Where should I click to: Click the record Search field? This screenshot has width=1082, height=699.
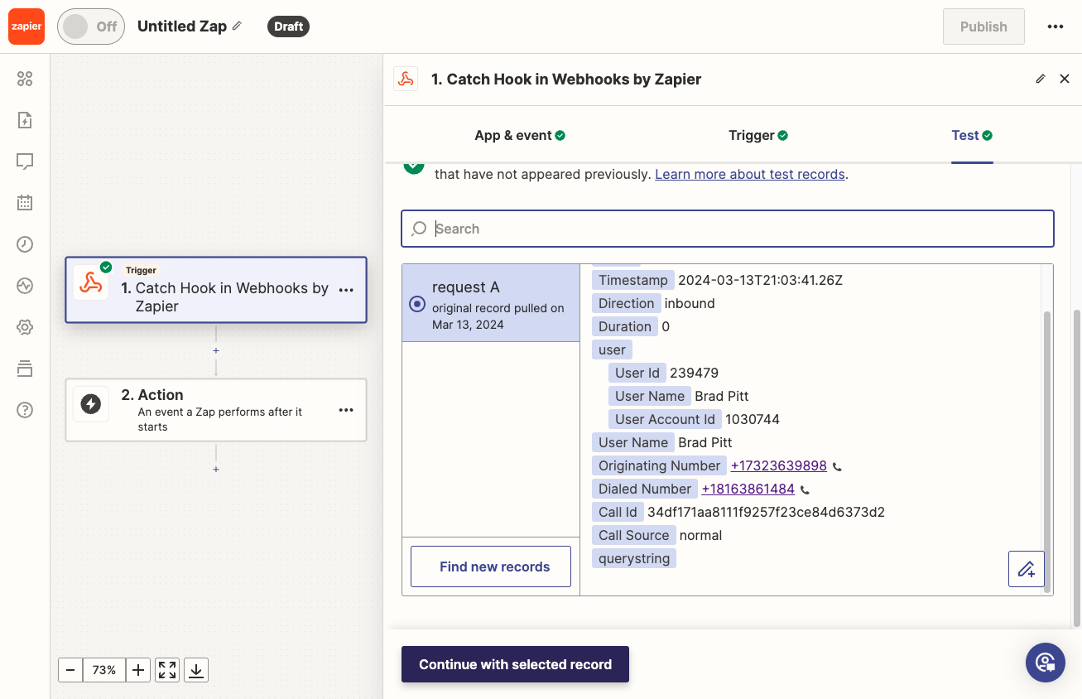(x=728, y=229)
